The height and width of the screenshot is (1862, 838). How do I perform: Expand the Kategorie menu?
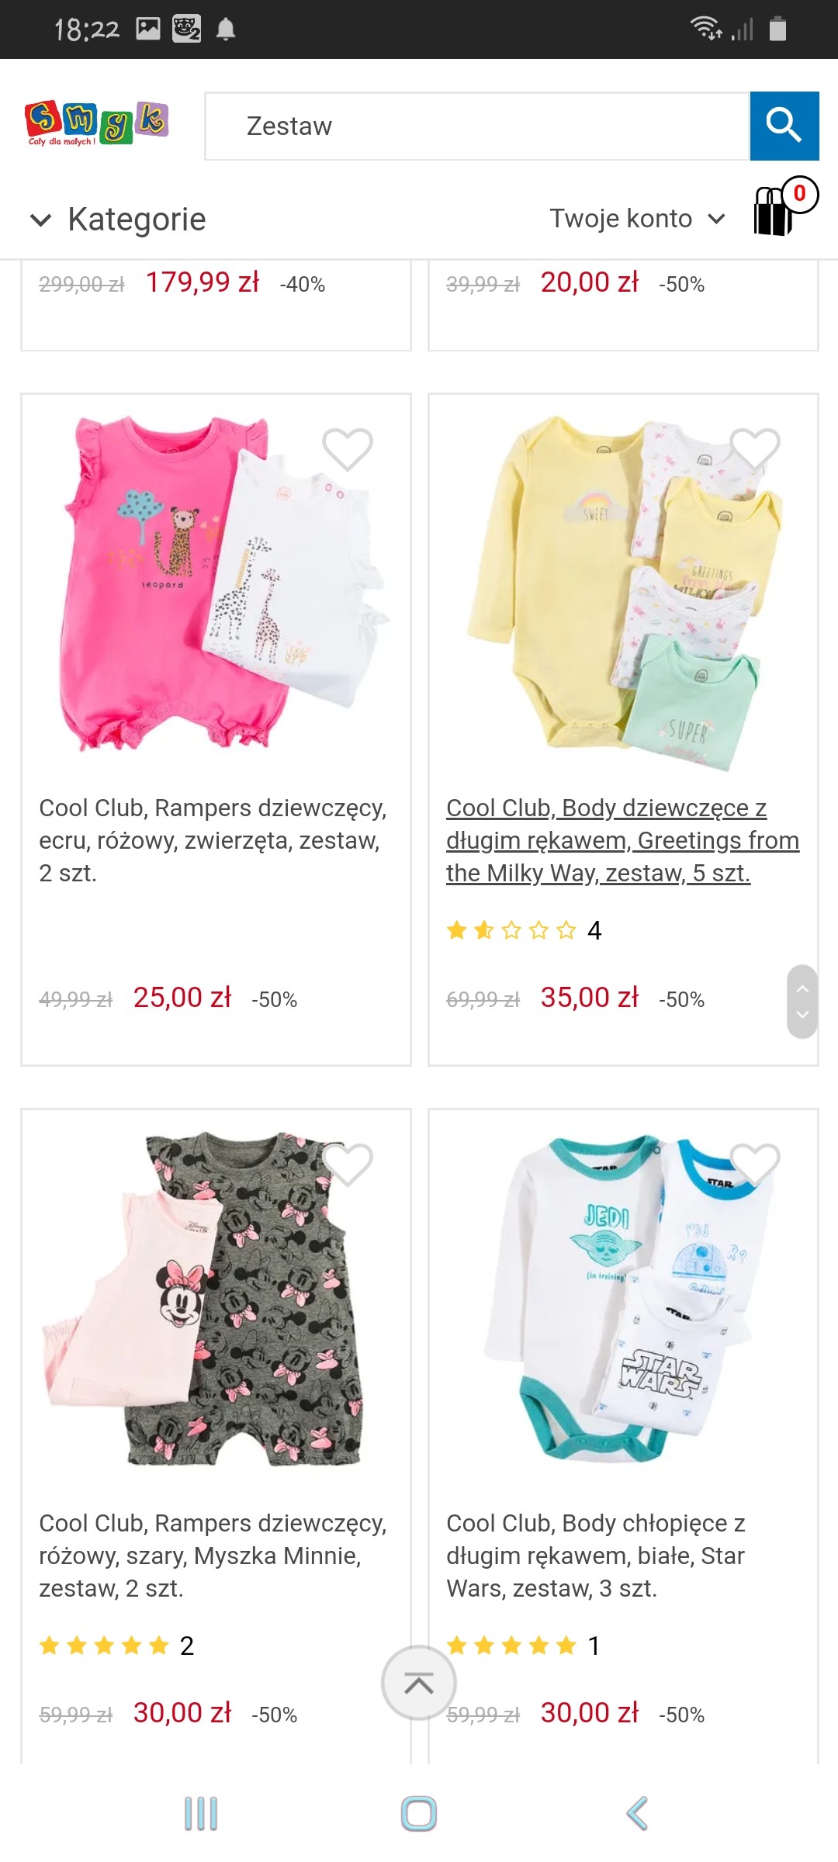pos(117,220)
